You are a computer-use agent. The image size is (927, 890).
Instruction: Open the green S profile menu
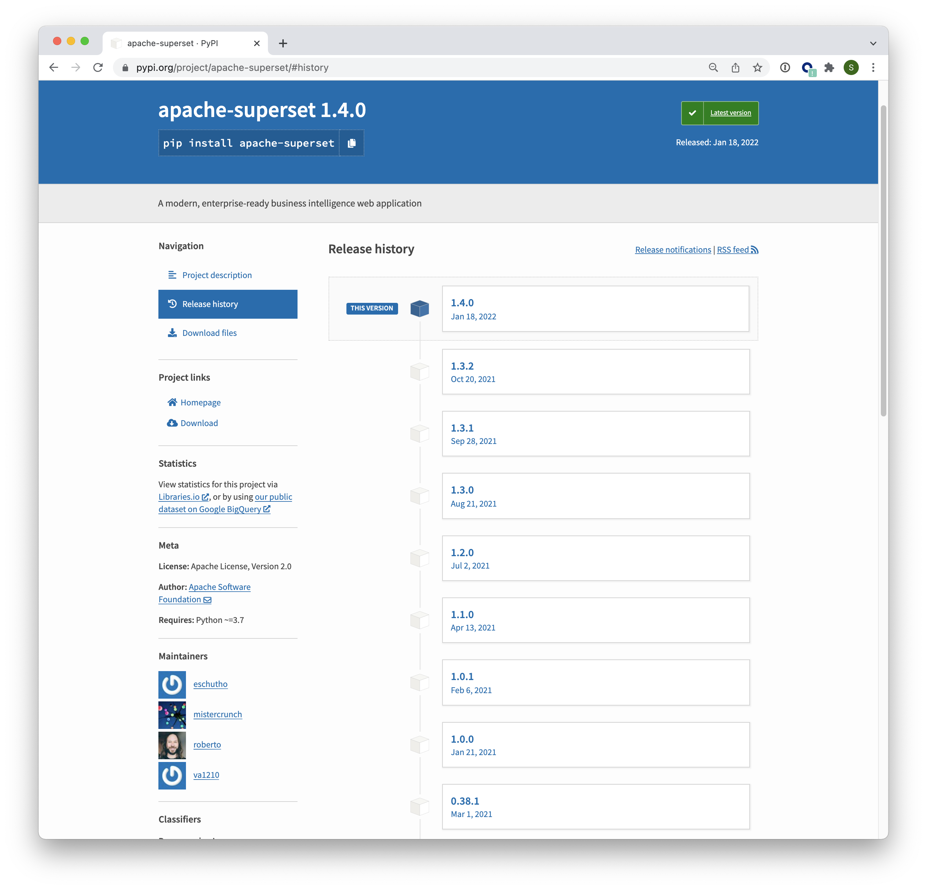click(x=851, y=67)
